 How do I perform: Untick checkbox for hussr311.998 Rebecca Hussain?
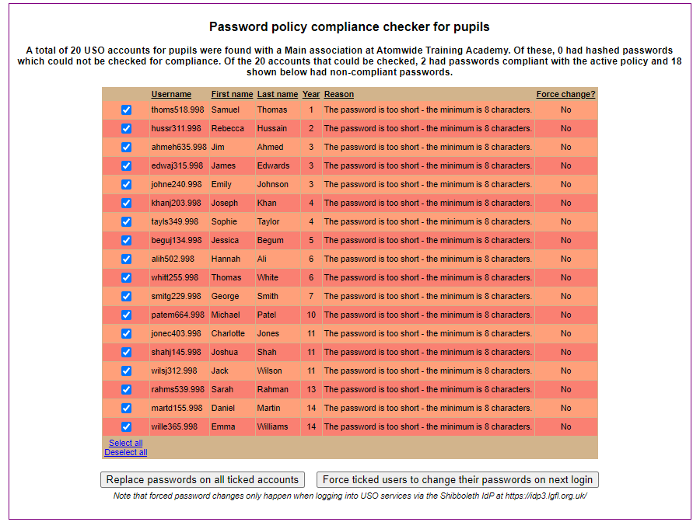click(x=126, y=128)
